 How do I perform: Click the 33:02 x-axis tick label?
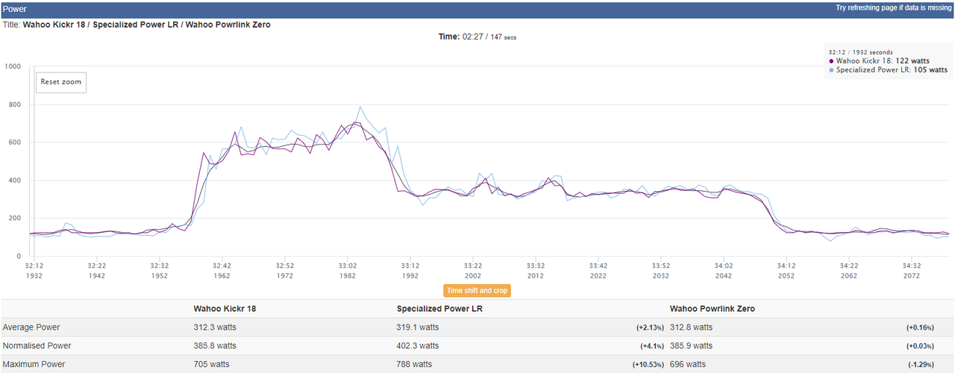[348, 266]
